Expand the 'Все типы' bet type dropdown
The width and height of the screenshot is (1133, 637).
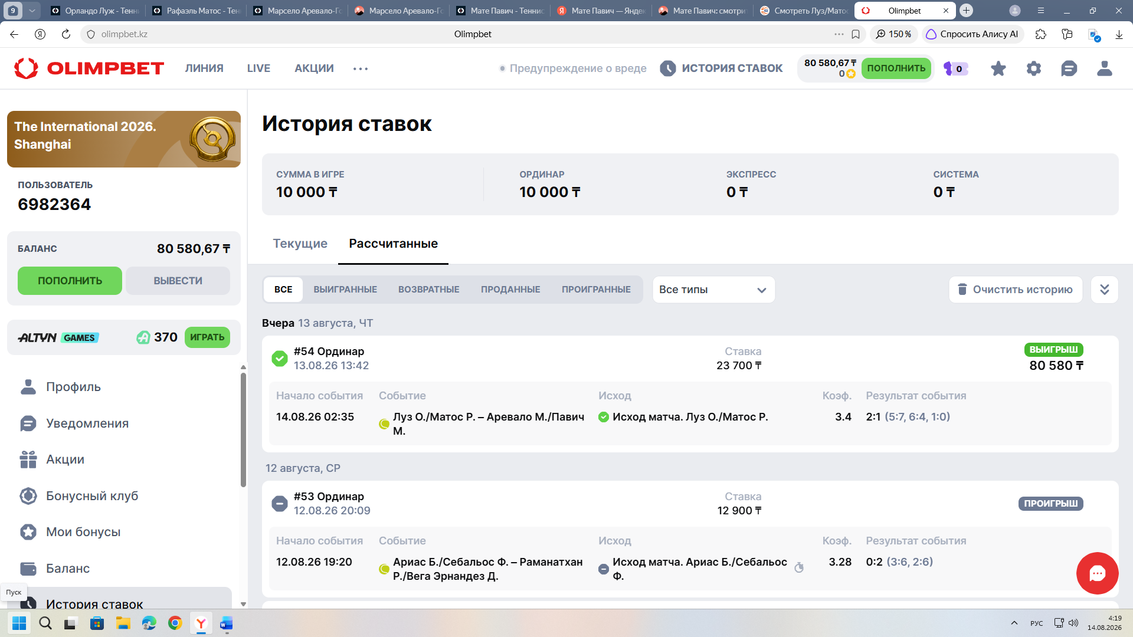tap(713, 290)
